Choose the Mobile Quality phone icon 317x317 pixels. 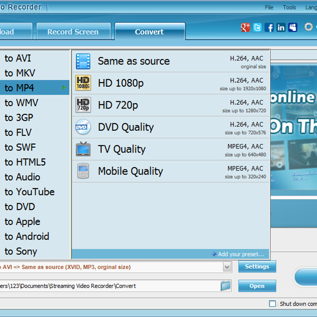click(x=83, y=171)
